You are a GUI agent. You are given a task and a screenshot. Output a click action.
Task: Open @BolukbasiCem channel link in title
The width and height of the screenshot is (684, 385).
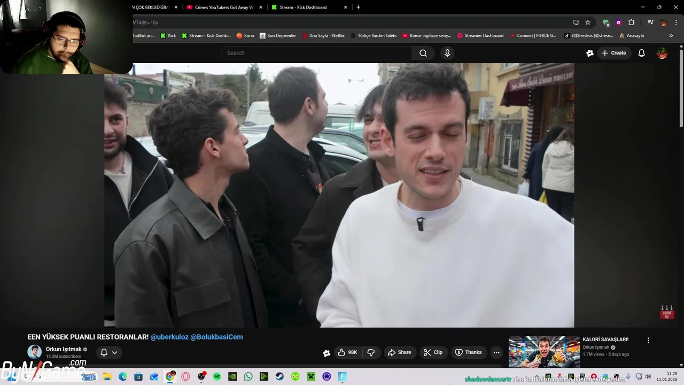[216, 337]
